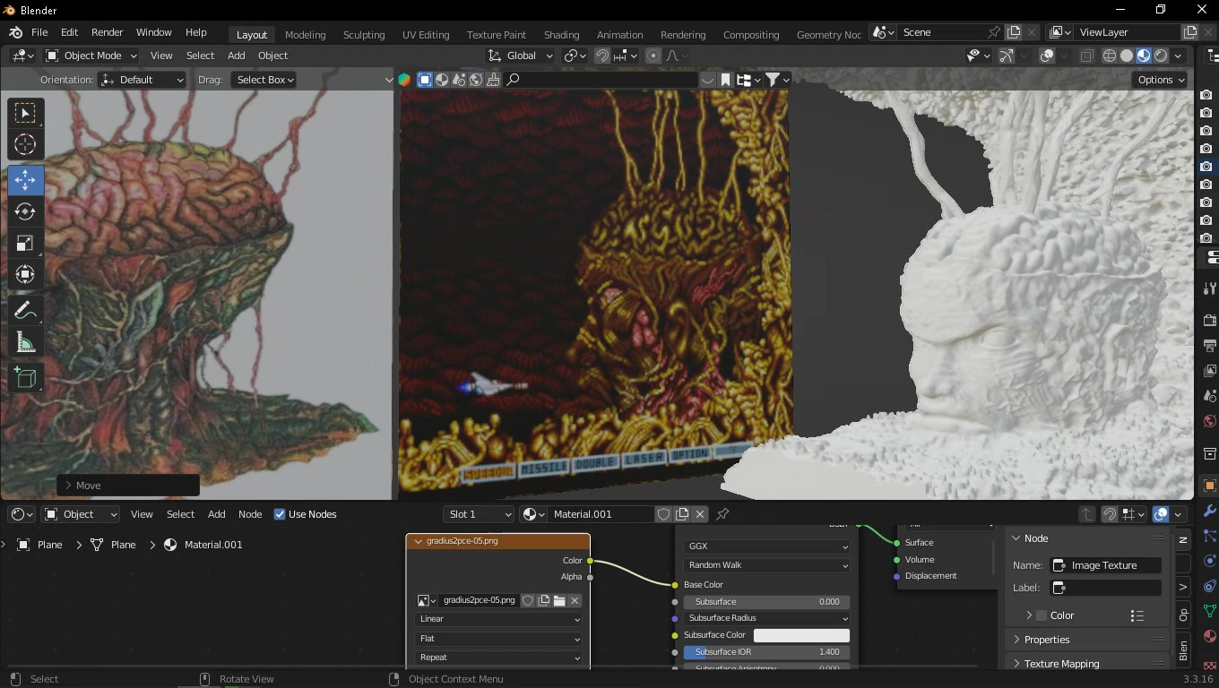This screenshot has width=1219, height=688.
Task: Open Global transform orientation dropdown
Action: tap(522, 56)
